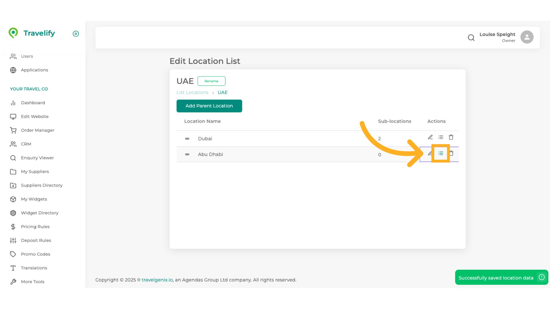Select the Pricing Rules dollar icon

(x=13, y=227)
